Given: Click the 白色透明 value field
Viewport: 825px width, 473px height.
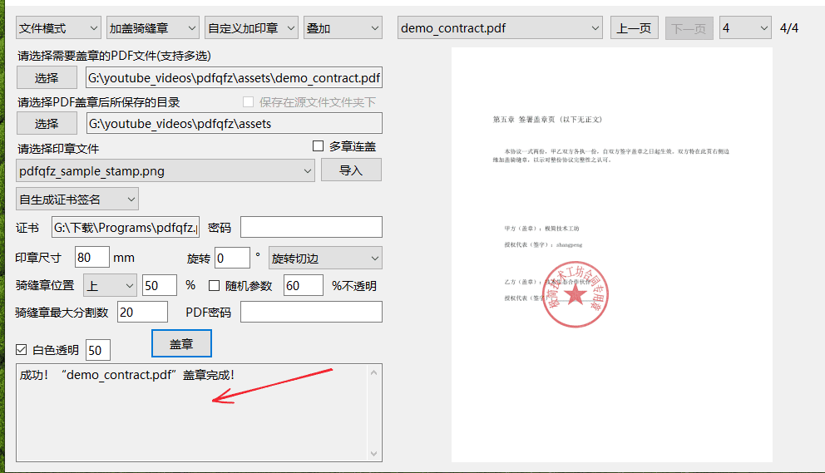Looking at the screenshot, I should click(x=98, y=350).
